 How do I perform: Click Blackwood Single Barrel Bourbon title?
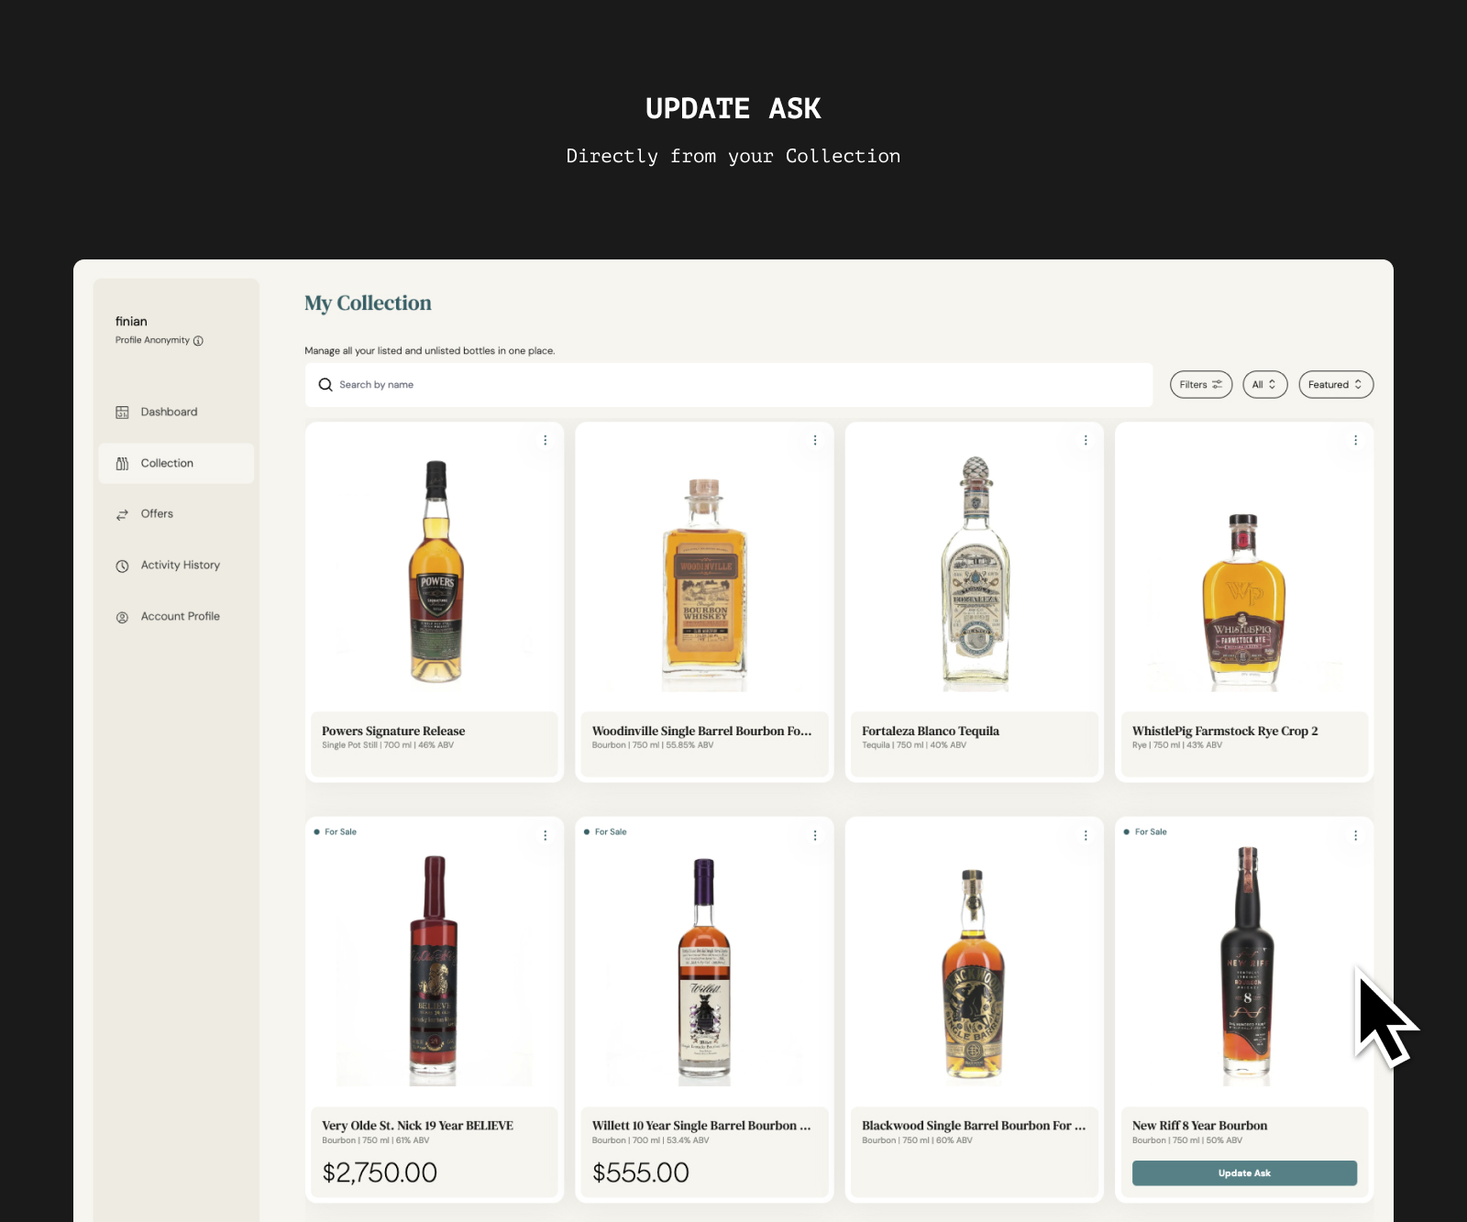click(x=974, y=1126)
